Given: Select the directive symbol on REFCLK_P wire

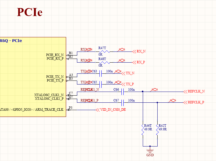Looking at the screenshot, I should 172,101.
